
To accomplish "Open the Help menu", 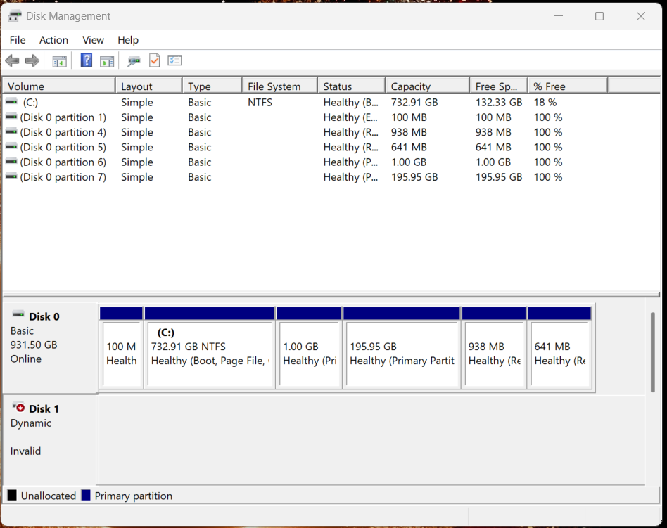I will coord(128,40).
